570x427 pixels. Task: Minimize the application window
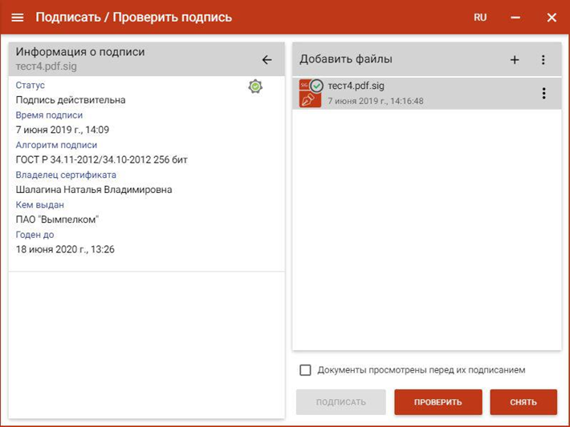click(x=515, y=18)
